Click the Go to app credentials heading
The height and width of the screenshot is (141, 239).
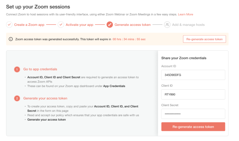point(40,69)
